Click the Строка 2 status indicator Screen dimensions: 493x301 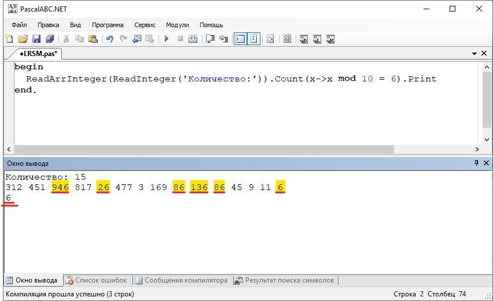pos(409,294)
